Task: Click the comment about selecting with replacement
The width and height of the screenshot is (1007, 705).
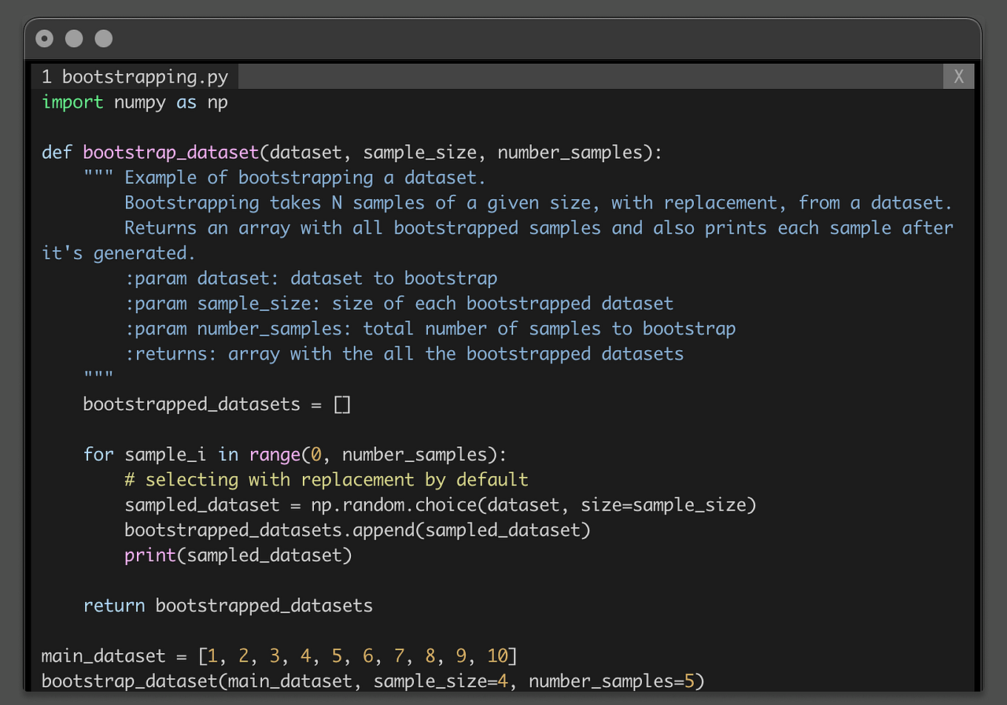Action: pyautogui.click(x=326, y=480)
